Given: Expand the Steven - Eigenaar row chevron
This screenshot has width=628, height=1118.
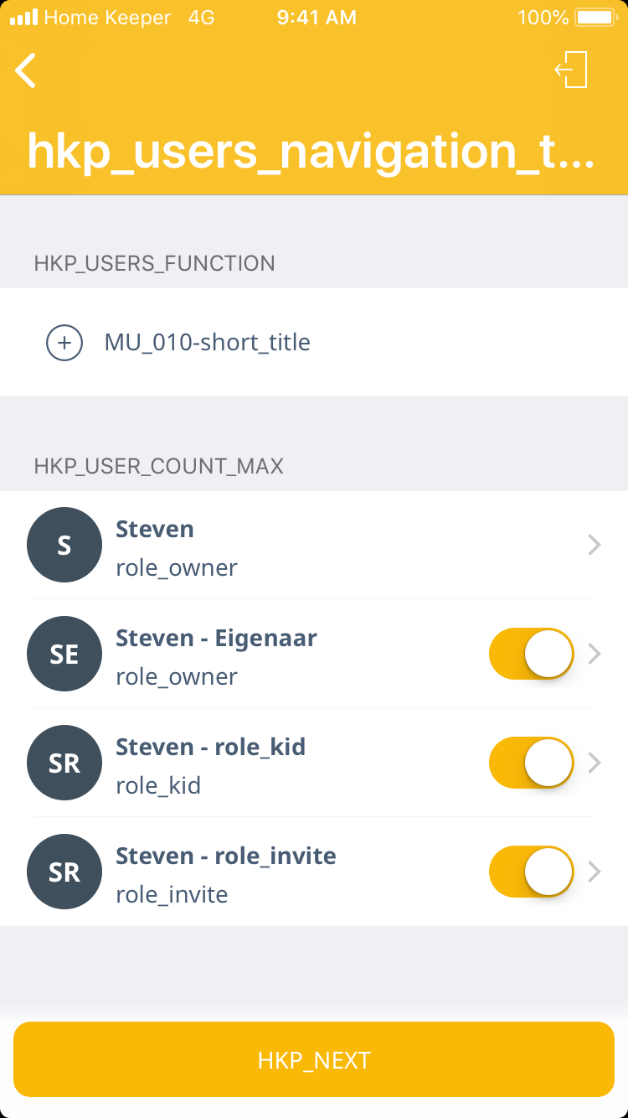Looking at the screenshot, I should point(595,654).
